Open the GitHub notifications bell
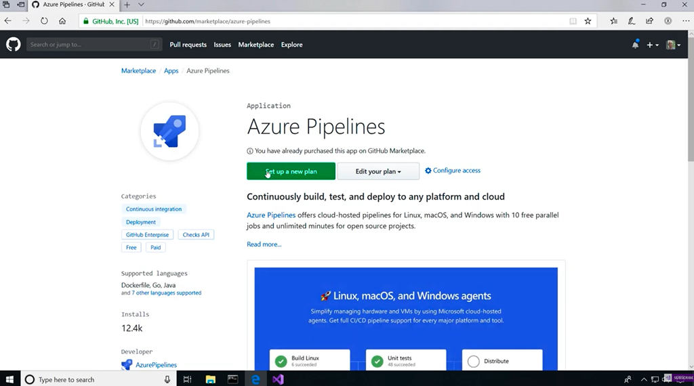 (635, 45)
